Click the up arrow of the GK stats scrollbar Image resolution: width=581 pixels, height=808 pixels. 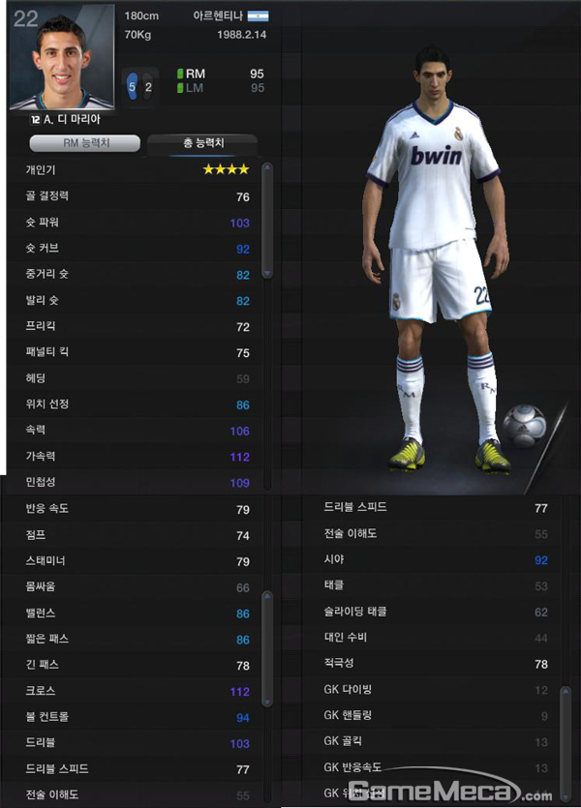coord(566,691)
